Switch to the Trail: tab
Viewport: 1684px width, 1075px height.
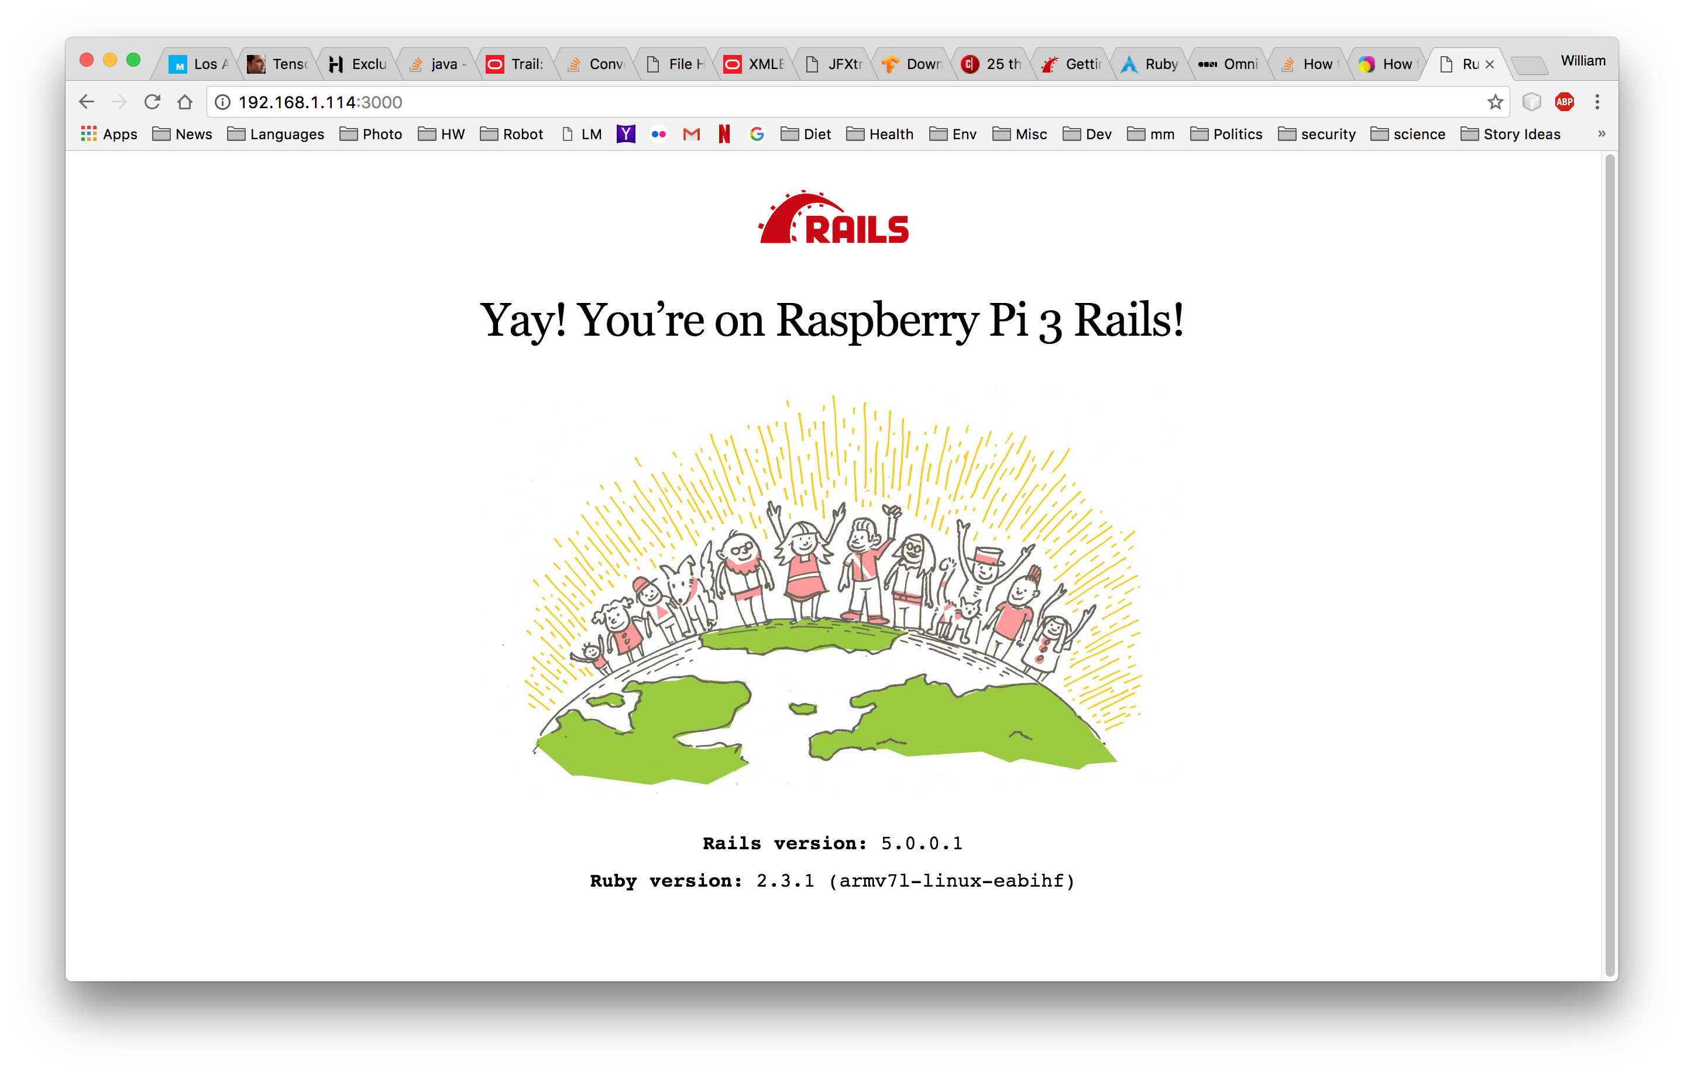[x=515, y=64]
